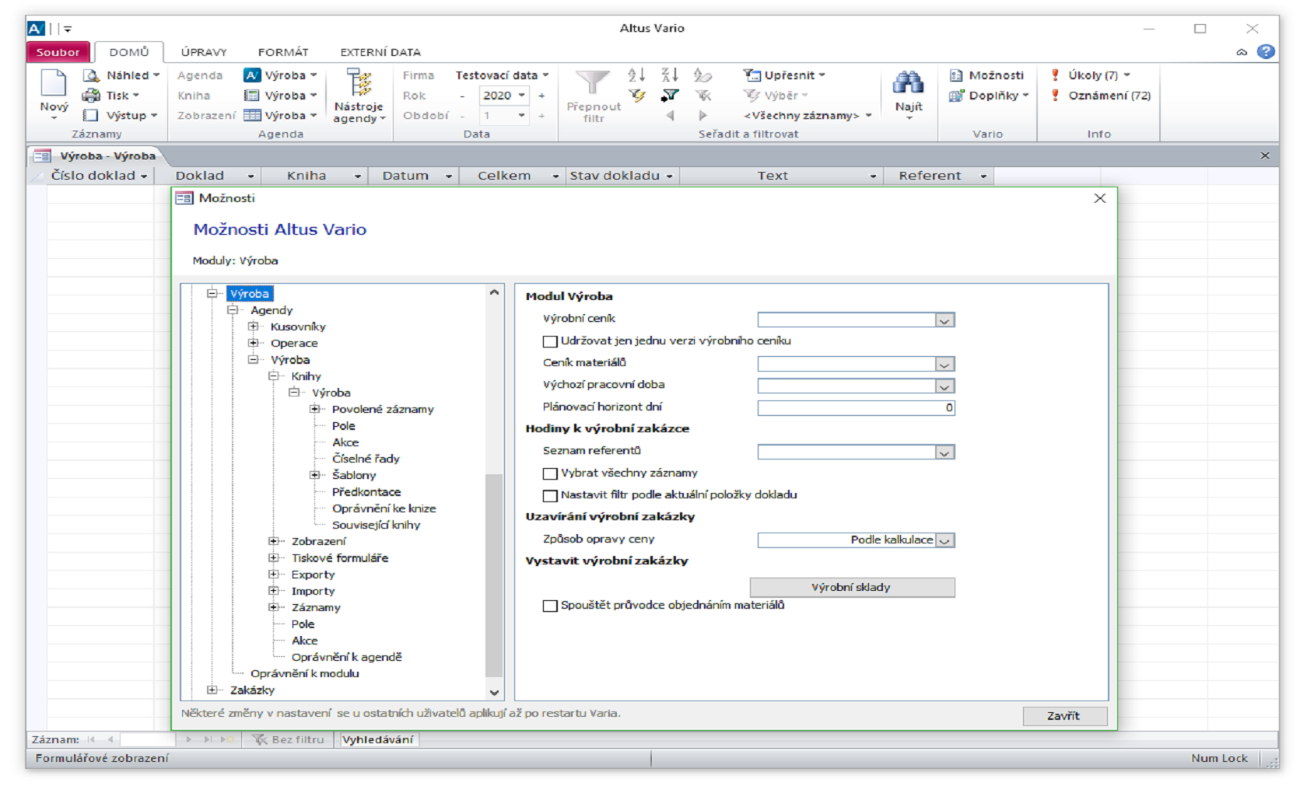Click the help question mark icon

click(x=1266, y=51)
